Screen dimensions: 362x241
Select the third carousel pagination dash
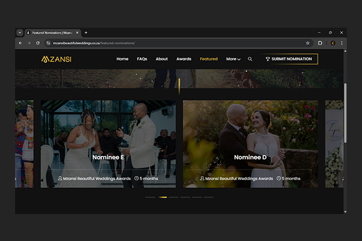(174, 198)
